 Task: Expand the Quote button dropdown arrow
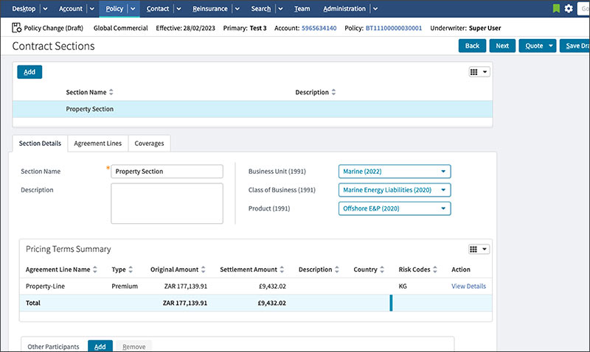pos(551,46)
